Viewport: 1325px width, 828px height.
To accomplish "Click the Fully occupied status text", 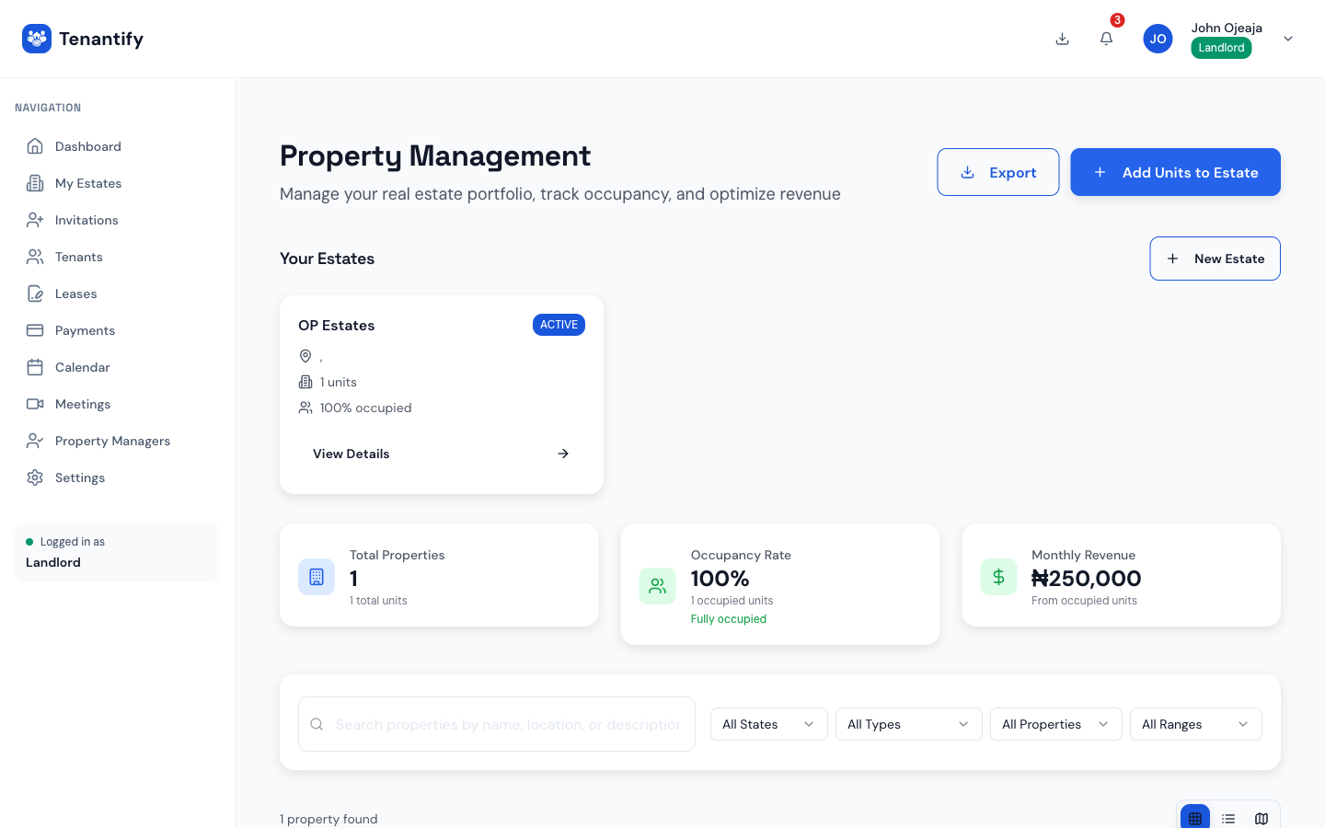I will pos(729,619).
